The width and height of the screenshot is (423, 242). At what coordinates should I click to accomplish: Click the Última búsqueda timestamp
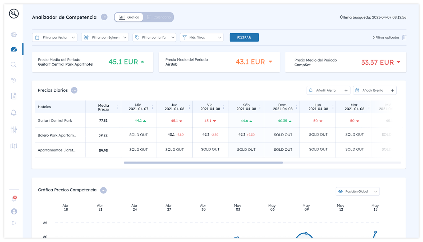click(373, 17)
